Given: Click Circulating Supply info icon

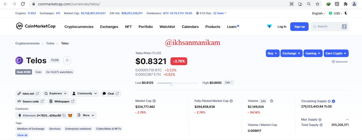Looking at the screenshot, I should click(x=329, y=101).
